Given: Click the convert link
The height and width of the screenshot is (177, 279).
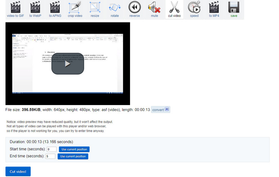Looking at the screenshot, I should pos(158,110).
